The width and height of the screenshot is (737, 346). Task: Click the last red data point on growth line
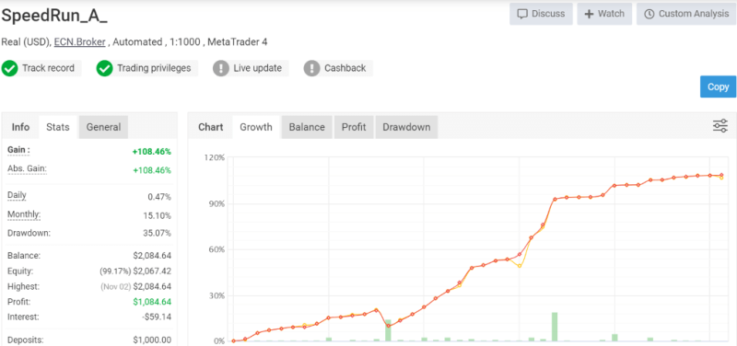(721, 175)
